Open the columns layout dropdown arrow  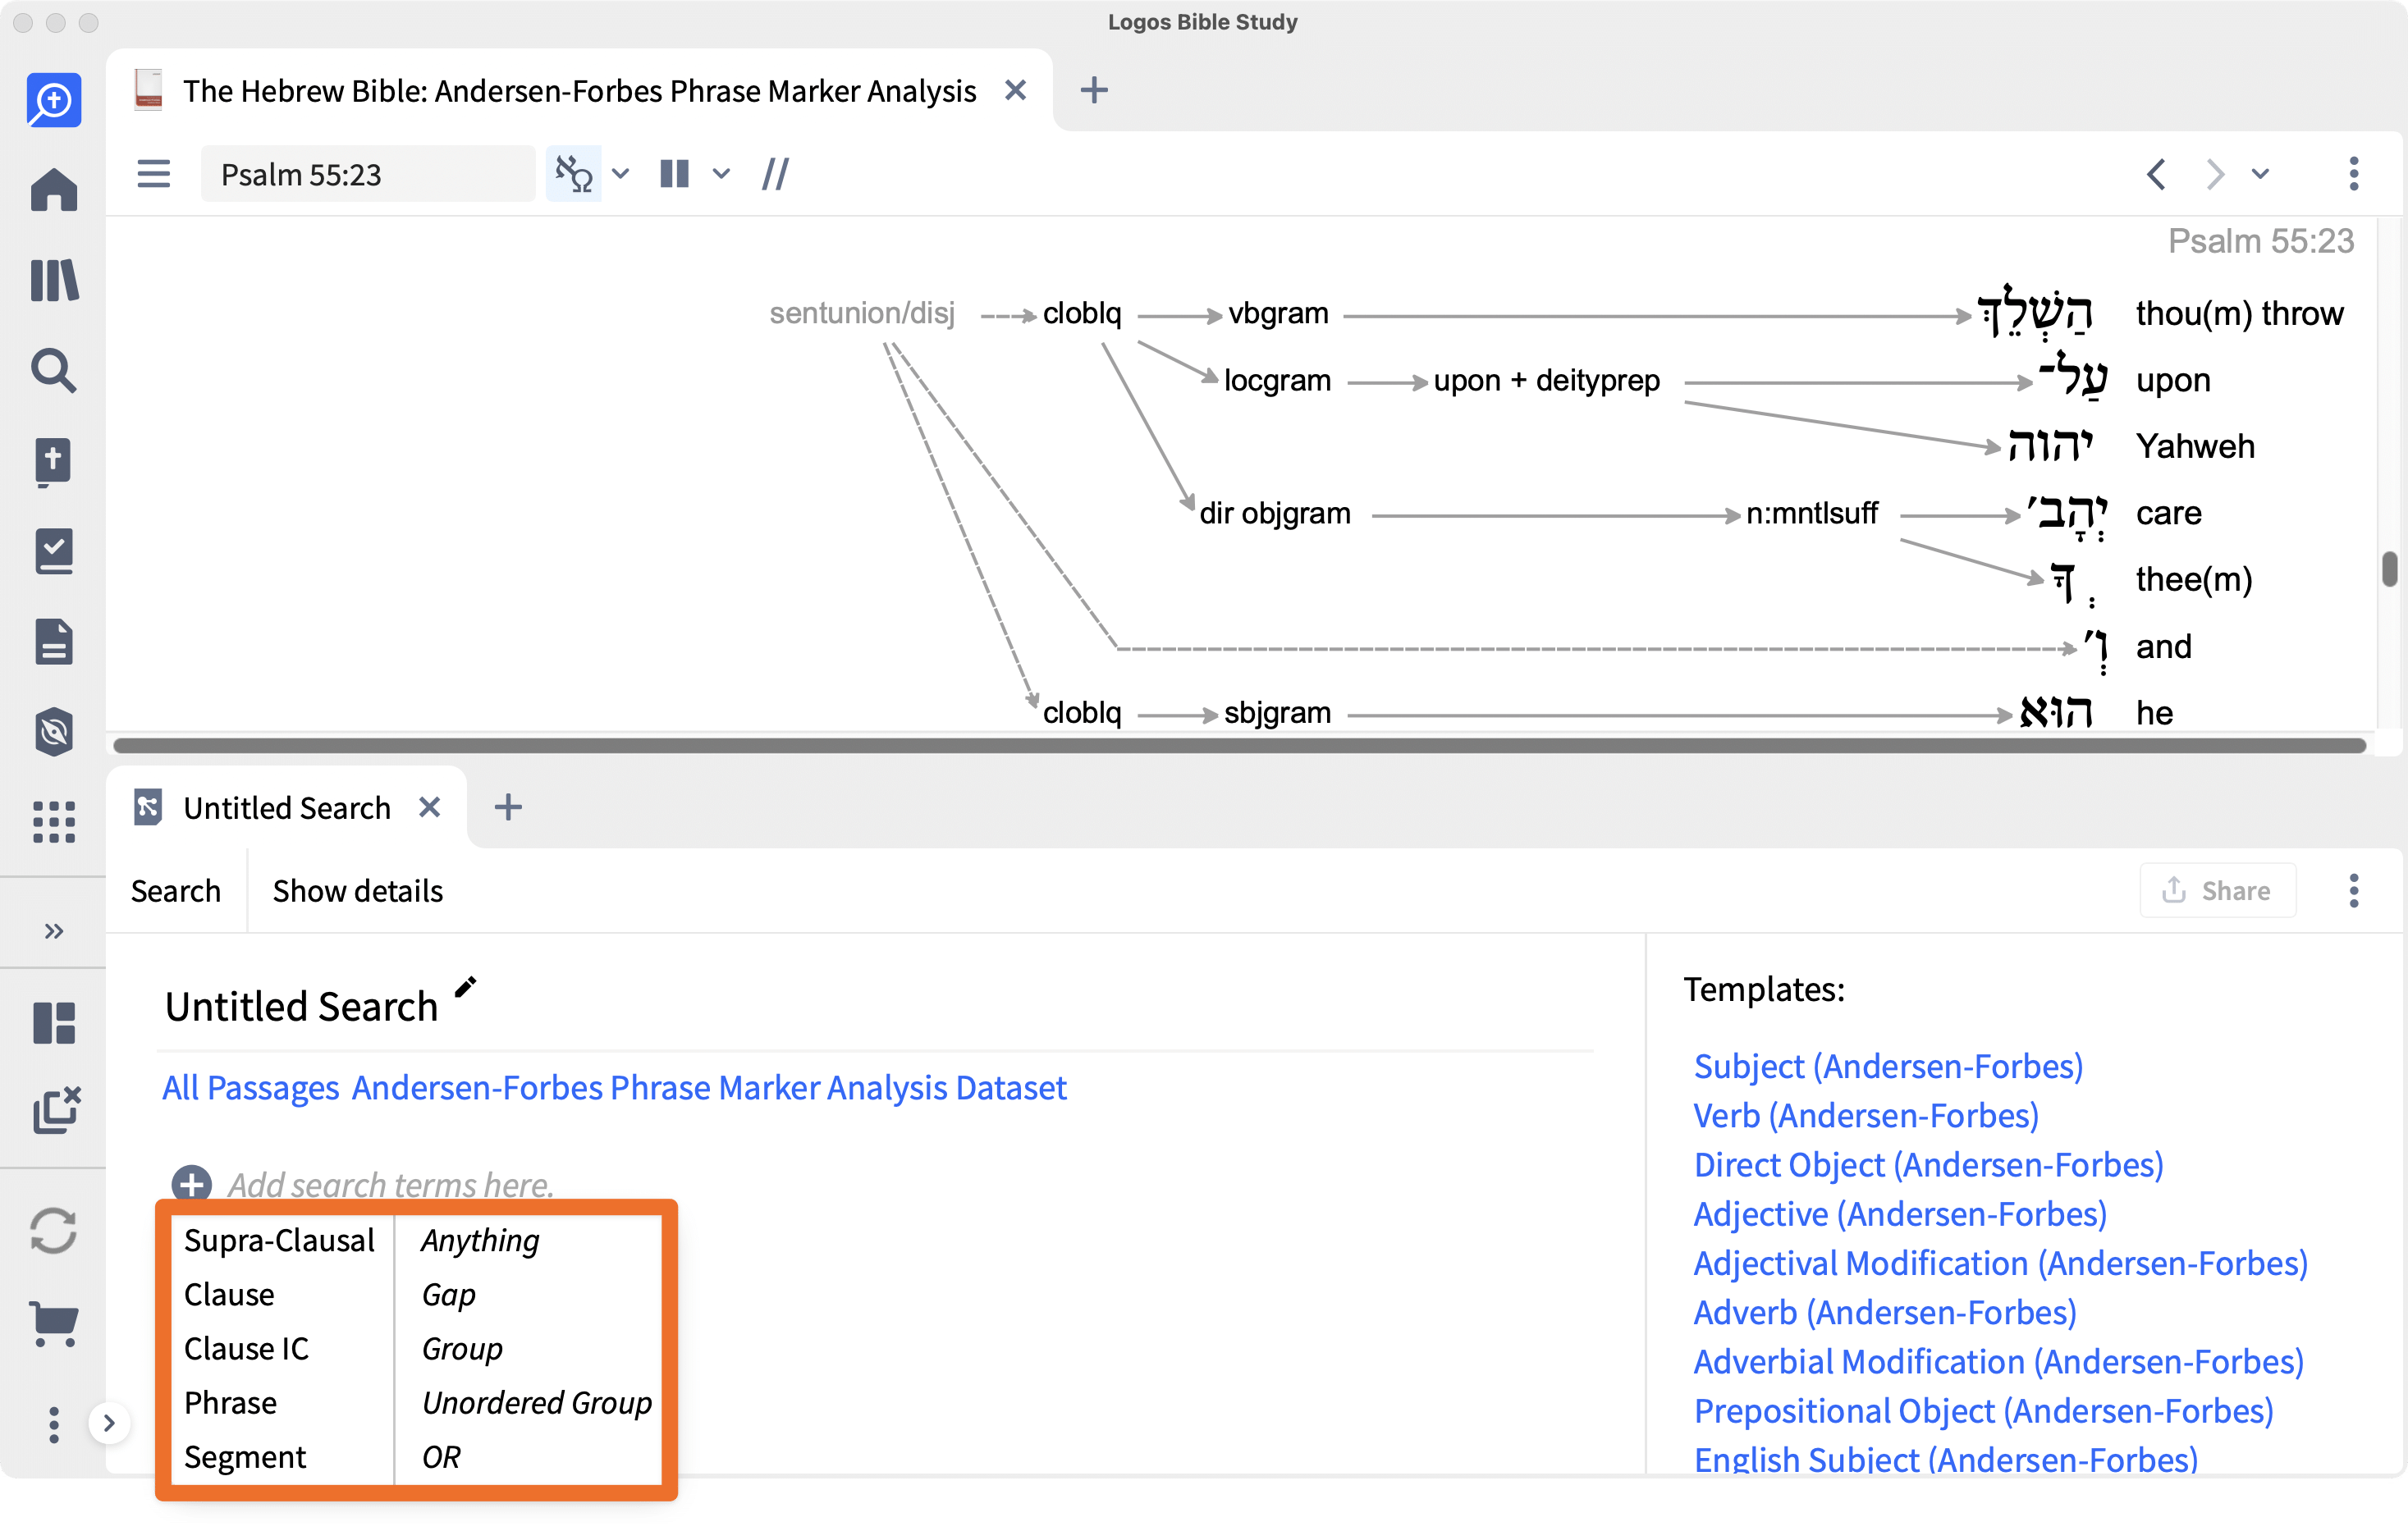(721, 174)
